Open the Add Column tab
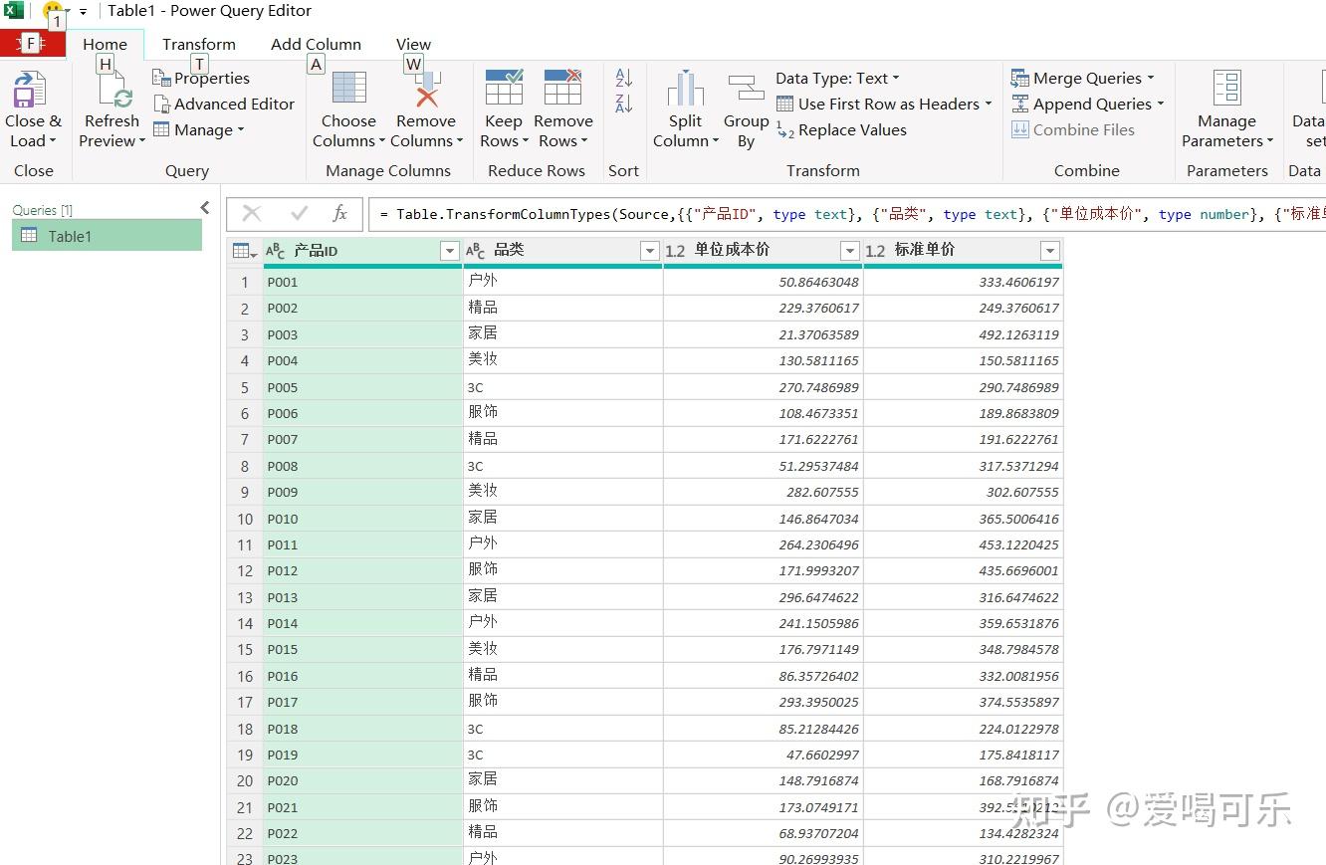The height and width of the screenshot is (865, 1326). [x=316, y=44]
